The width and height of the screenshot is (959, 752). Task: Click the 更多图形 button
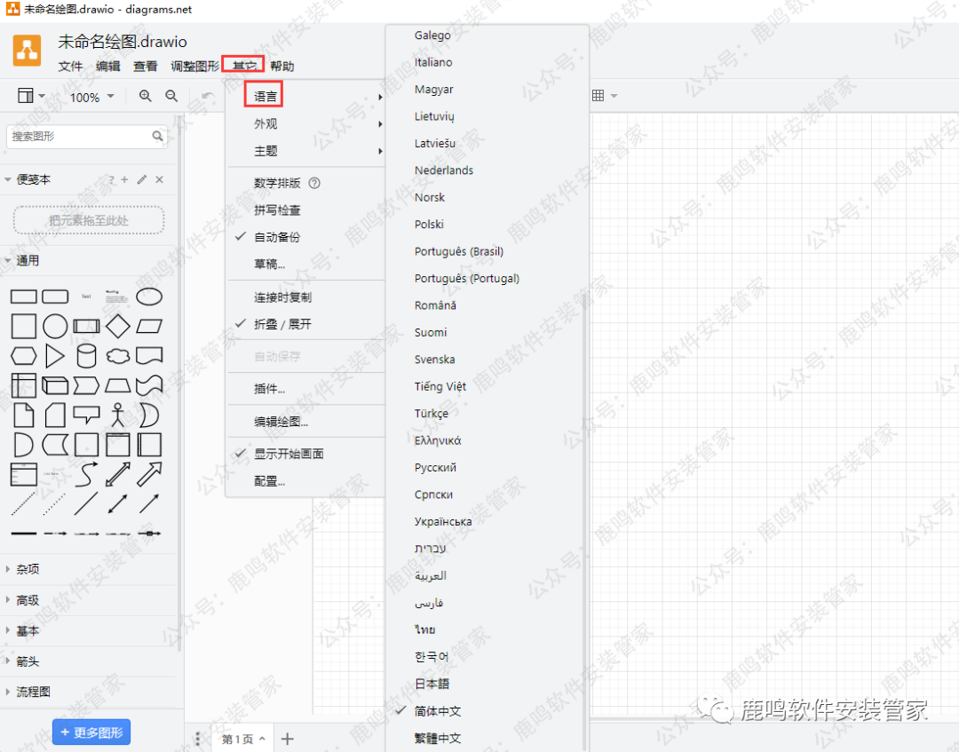[x=91, y=731]
